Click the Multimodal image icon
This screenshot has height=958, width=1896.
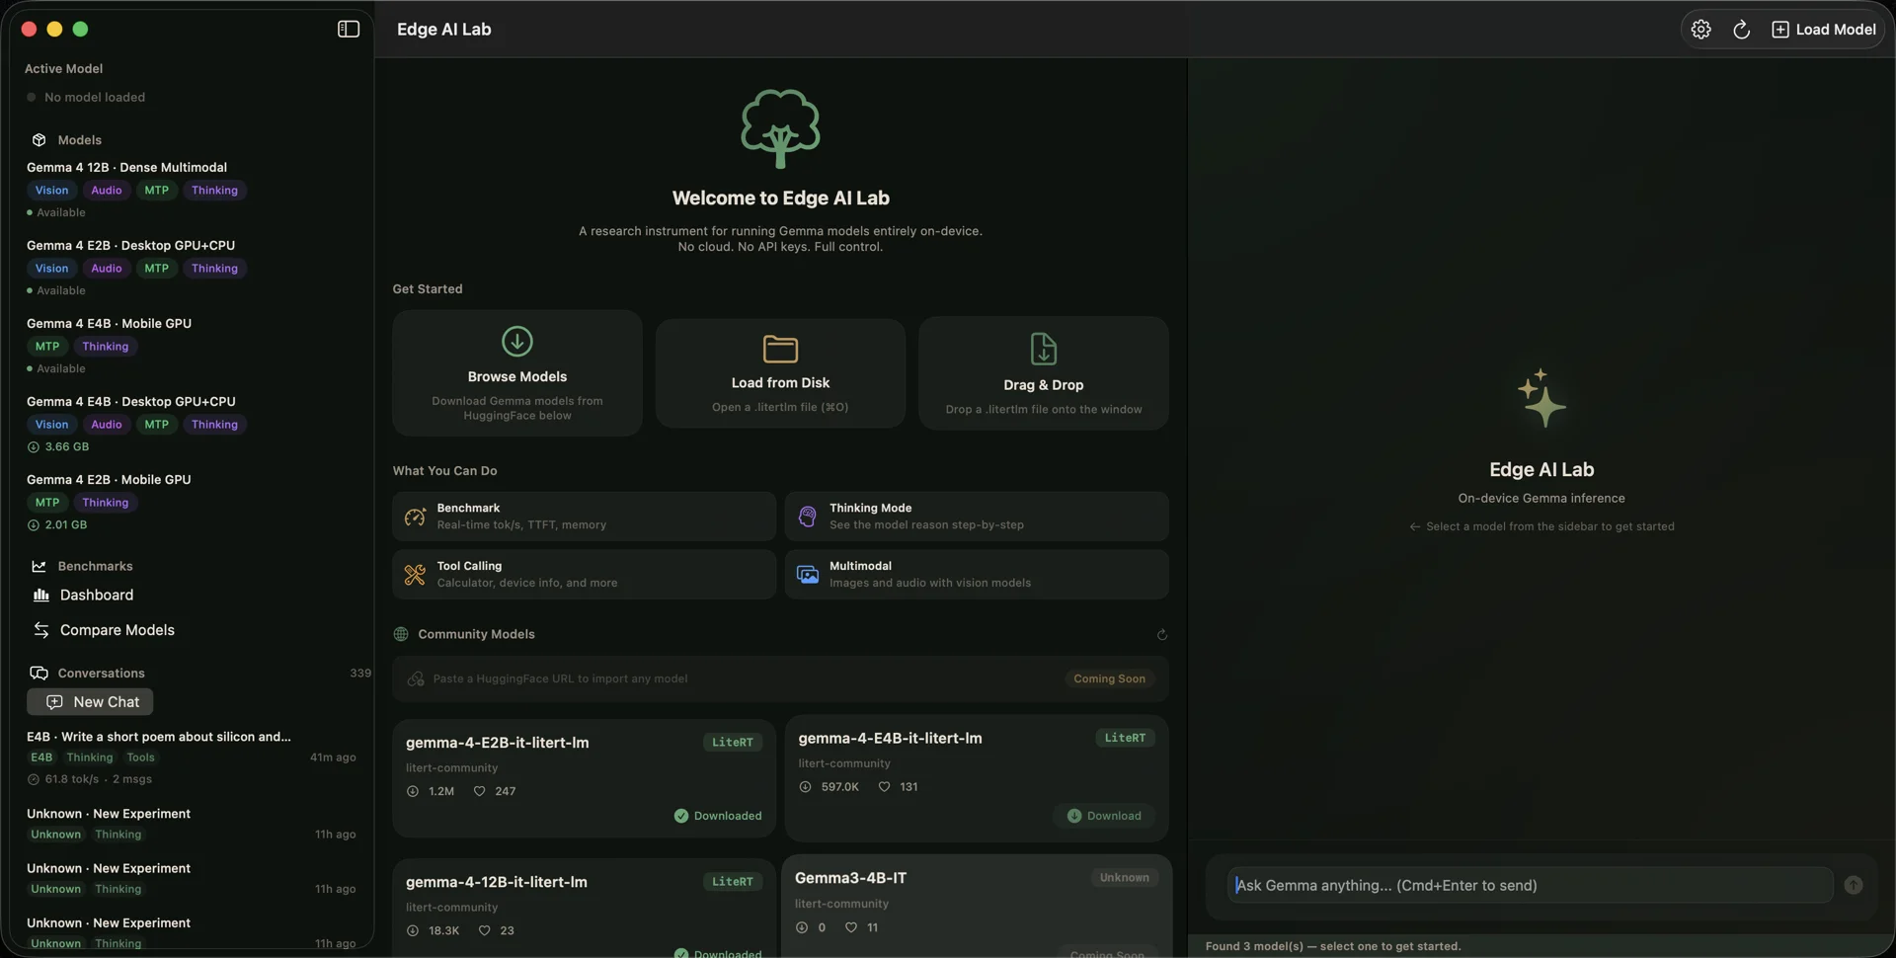(x=807, y=574)
